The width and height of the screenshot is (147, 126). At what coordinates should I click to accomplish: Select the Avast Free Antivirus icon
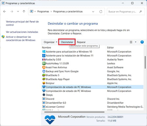pyautogui.click(x=44, y=67)
